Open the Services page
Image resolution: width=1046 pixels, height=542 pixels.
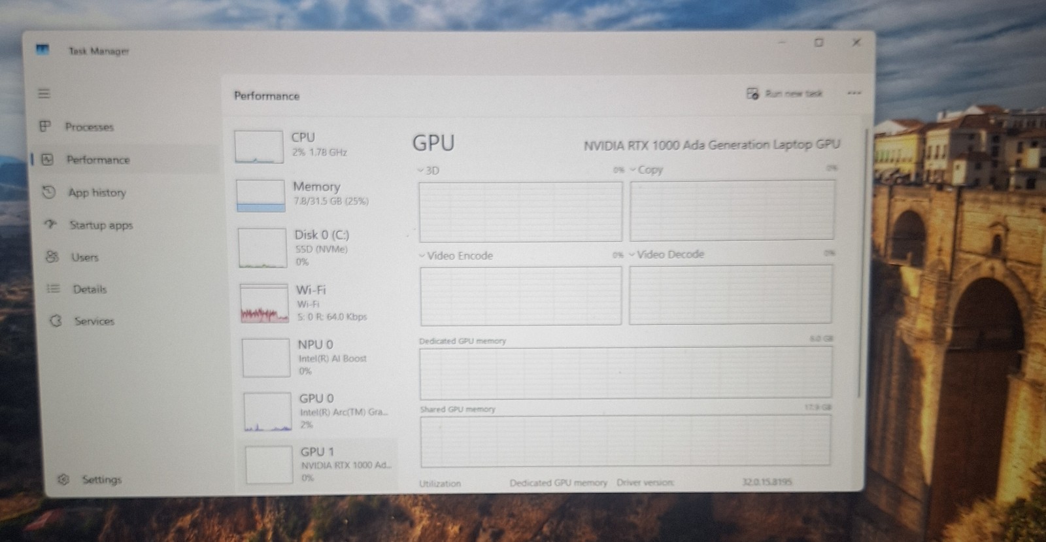click(94, 321)
